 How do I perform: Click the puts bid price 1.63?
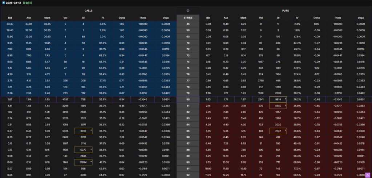click(x=208, y=99)
